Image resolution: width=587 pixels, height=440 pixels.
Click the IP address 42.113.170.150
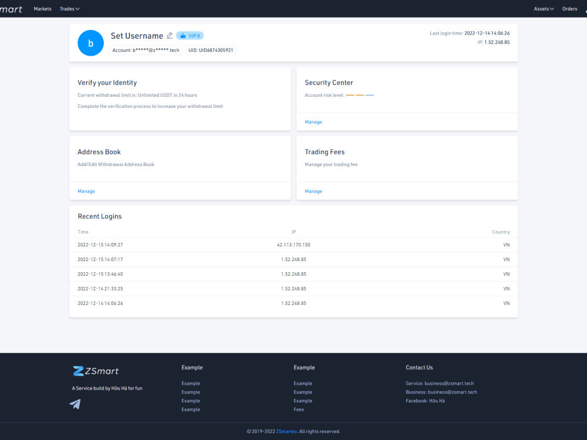coord(293,245)
